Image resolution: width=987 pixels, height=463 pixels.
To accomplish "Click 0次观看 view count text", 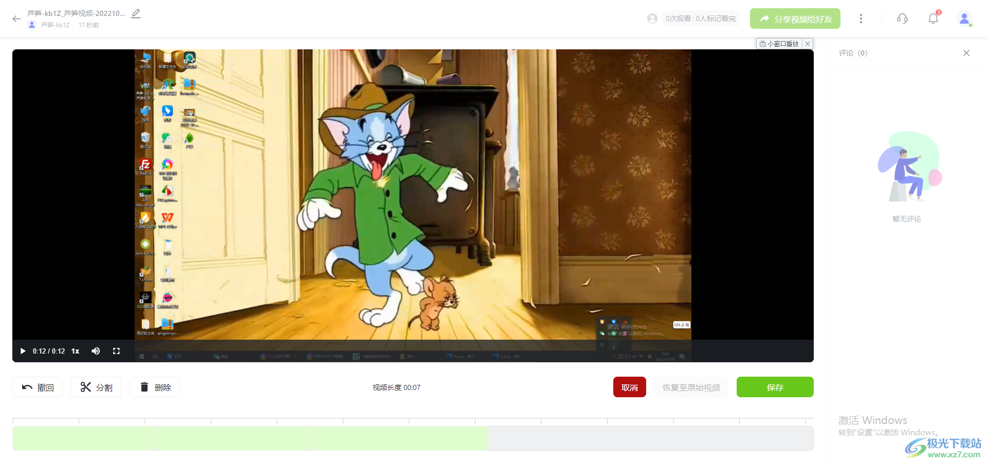I will 678,18.
